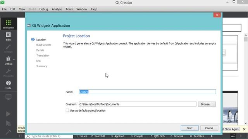Open the Issues output pane

click(x=82, y=136)
